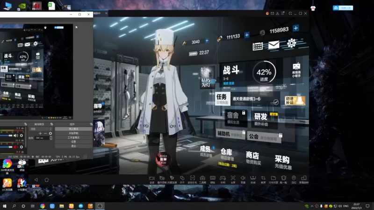The image size is (374, 210).
Task: Click the OBS exit button
Action: pos(73,146)
